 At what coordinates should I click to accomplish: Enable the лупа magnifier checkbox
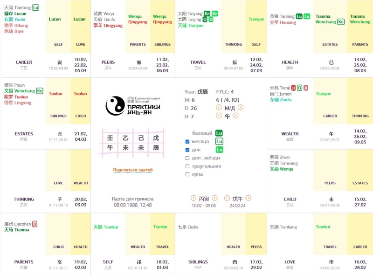[187, 174]
